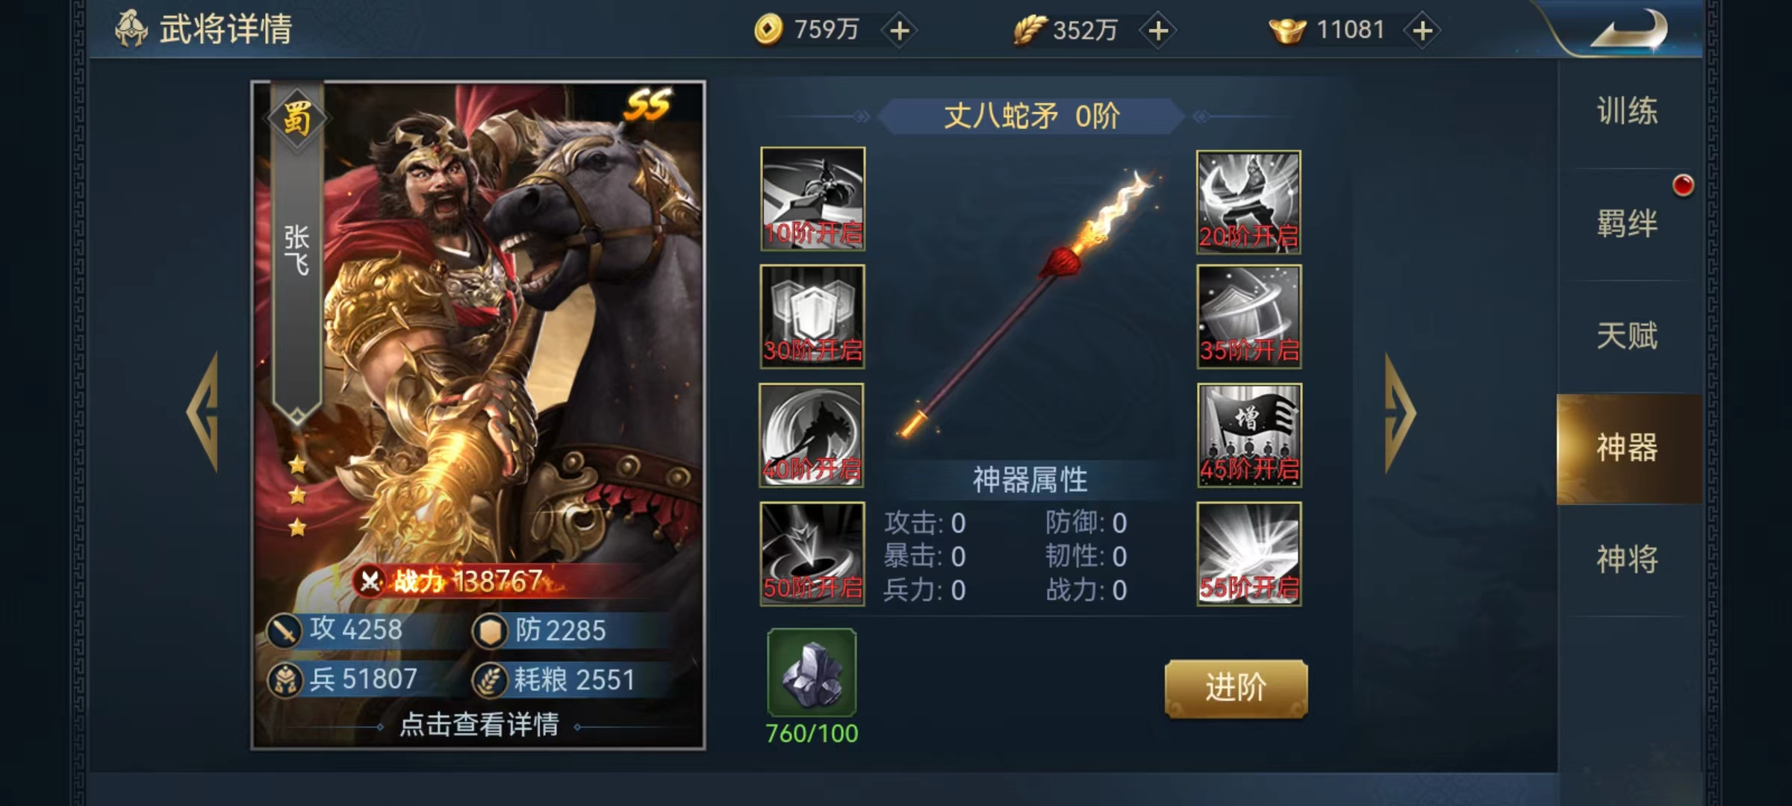This screenshot has height=806, width=1792.
Task: Tap the 55阶开启 skill icon
Action: [x=1249, y=554]
